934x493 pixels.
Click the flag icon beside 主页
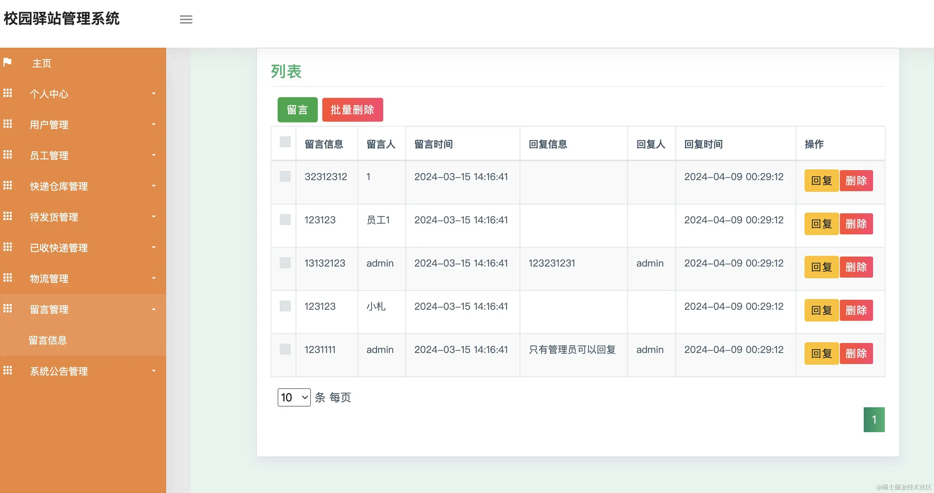click(7, 62)
